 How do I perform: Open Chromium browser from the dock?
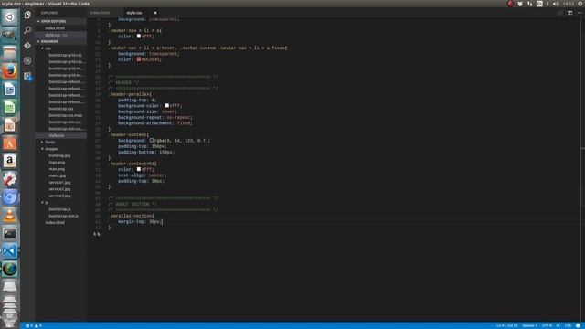pos(10,197)
